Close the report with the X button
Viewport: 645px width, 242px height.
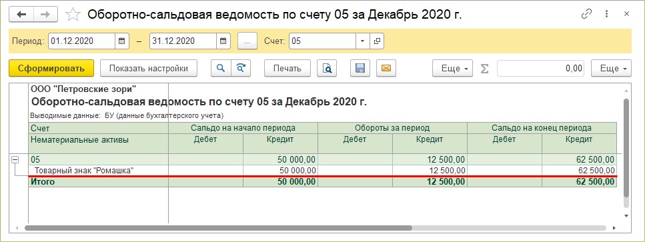click(627, 14)
